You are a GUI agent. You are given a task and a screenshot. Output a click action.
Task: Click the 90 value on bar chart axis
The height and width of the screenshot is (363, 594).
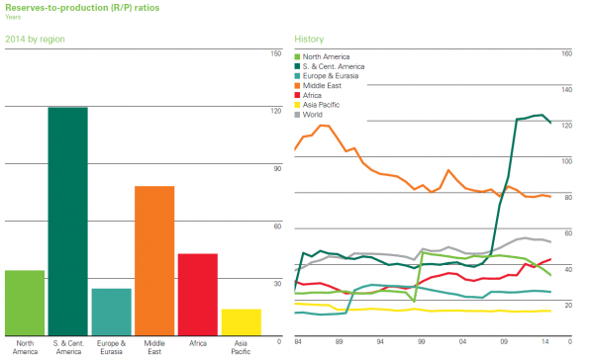pyautogui.click(x=277, y=169)
